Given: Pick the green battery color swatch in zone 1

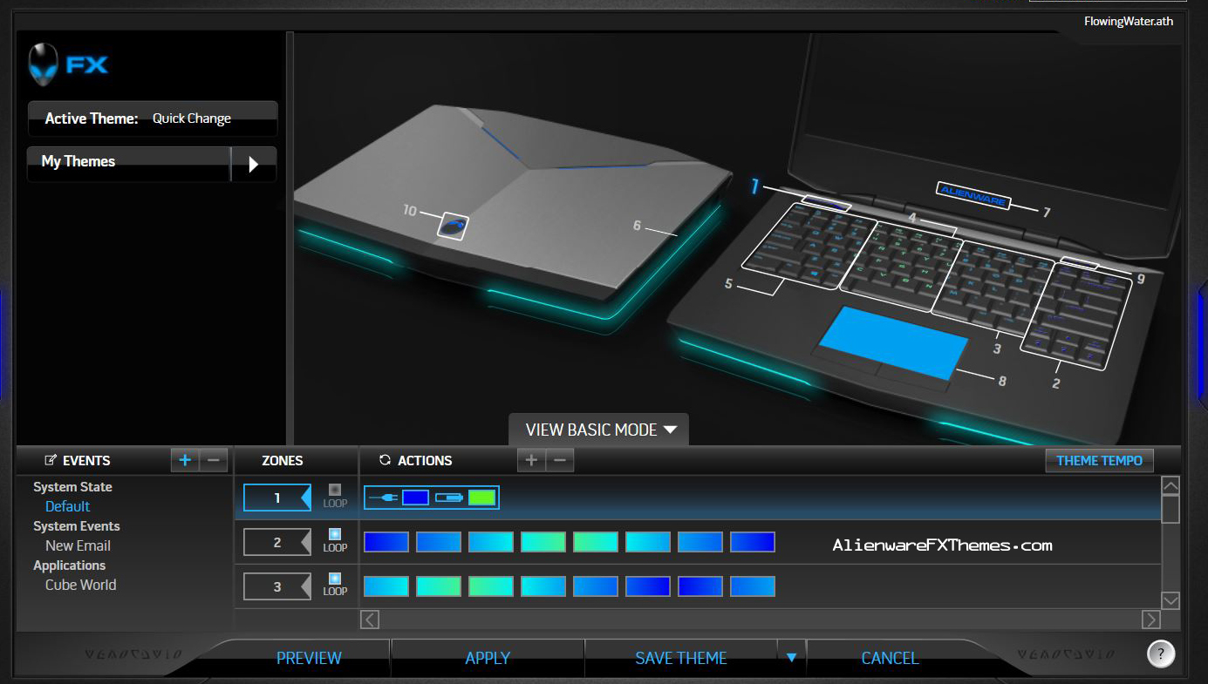Looking at the screenshot, I should pos(481,498).
